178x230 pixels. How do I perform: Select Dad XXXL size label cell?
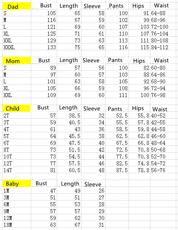pos(17,47)
